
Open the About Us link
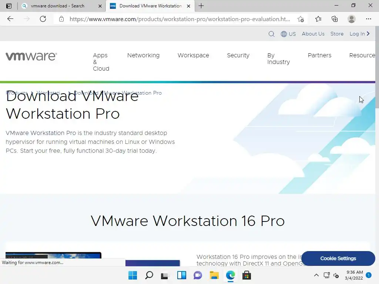click(x=313, y=34)
